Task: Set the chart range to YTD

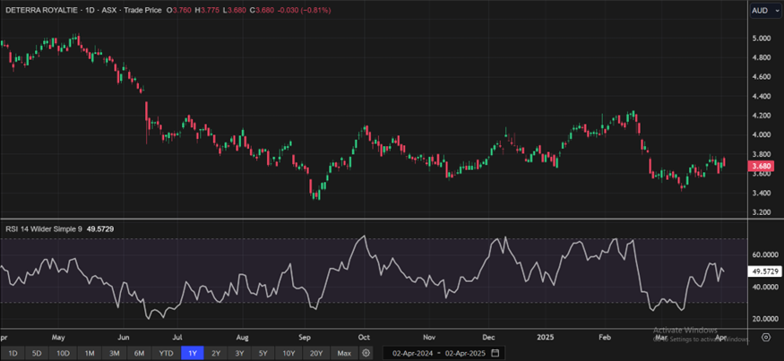Action: click(x=166, y=353)
